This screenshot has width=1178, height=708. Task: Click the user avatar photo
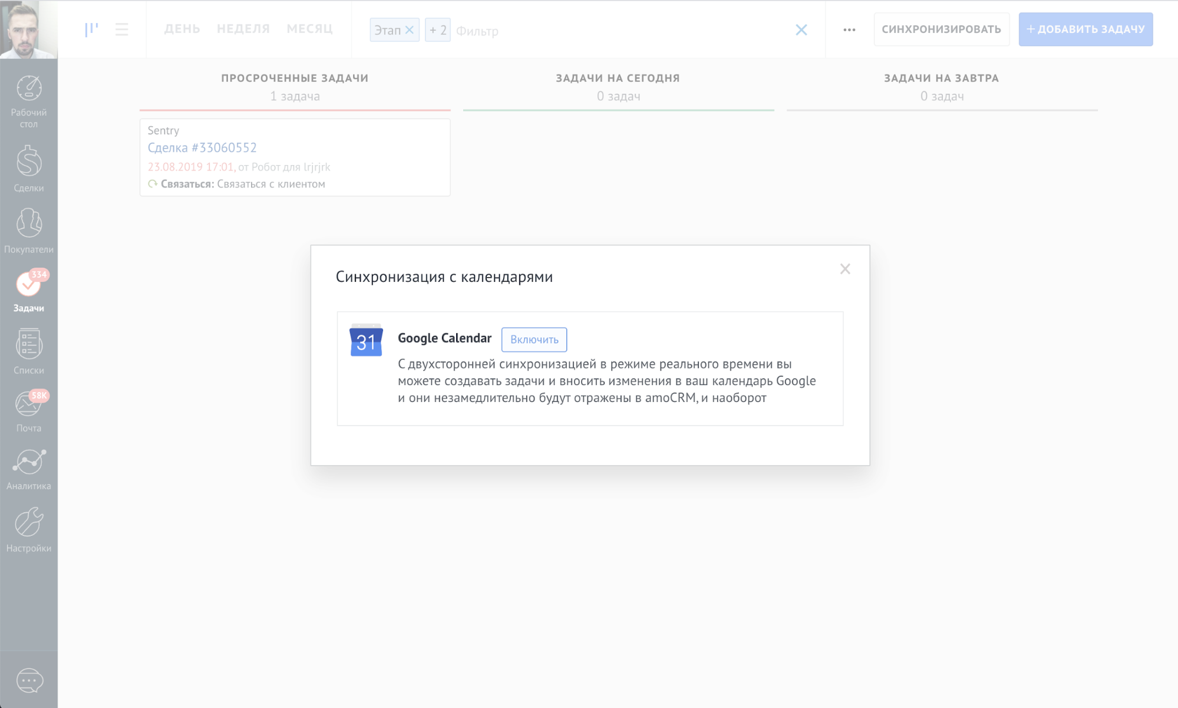(x=29, y=29)
